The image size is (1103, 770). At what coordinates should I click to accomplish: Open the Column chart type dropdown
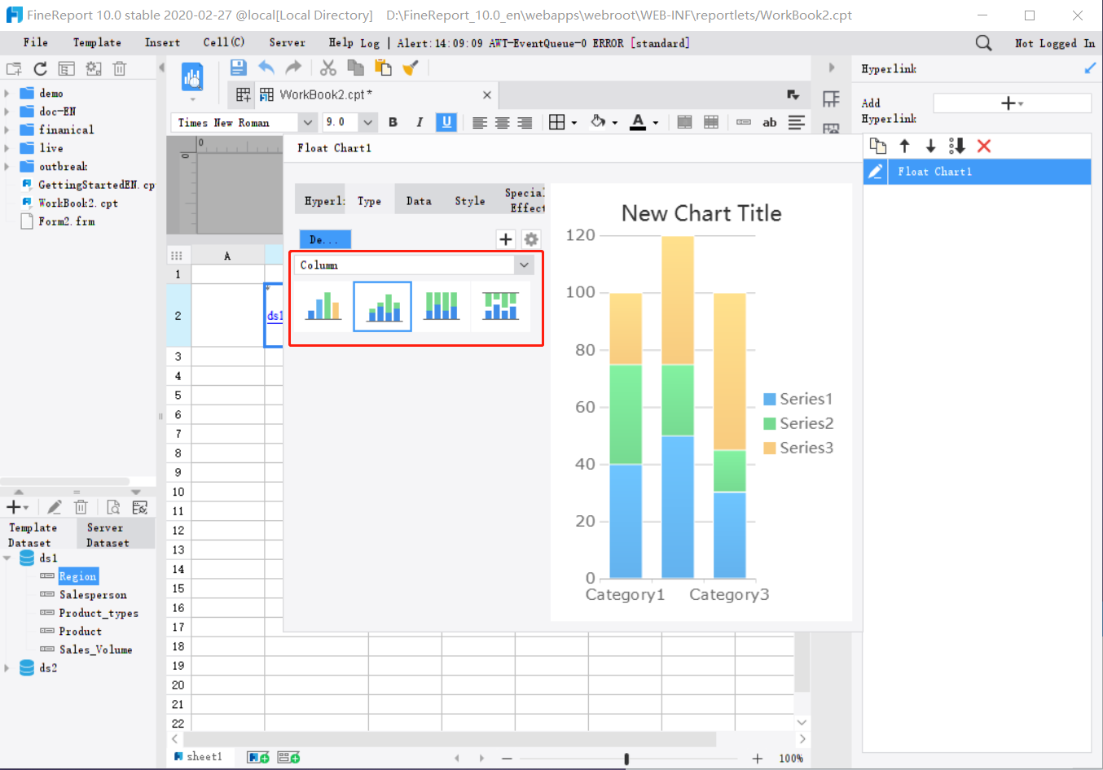[x=524, y=265]
